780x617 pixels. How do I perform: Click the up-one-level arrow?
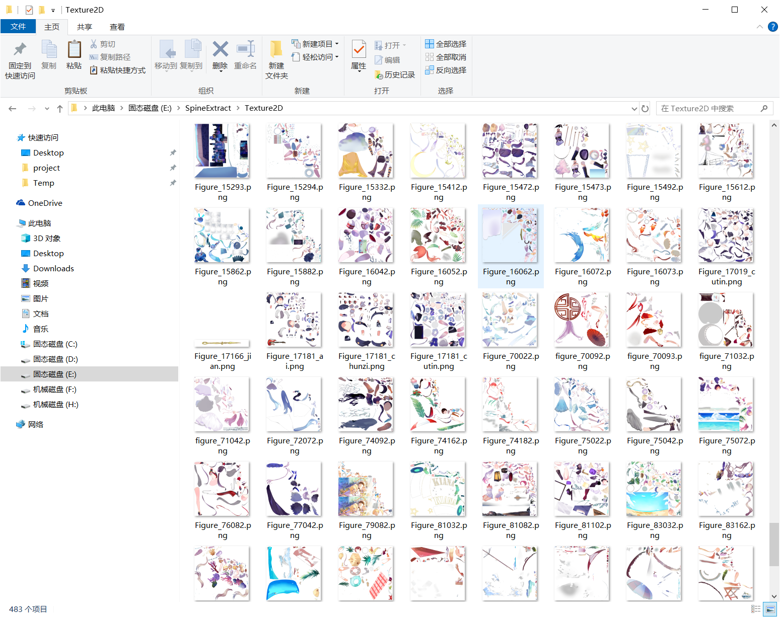tap(60, 109)
